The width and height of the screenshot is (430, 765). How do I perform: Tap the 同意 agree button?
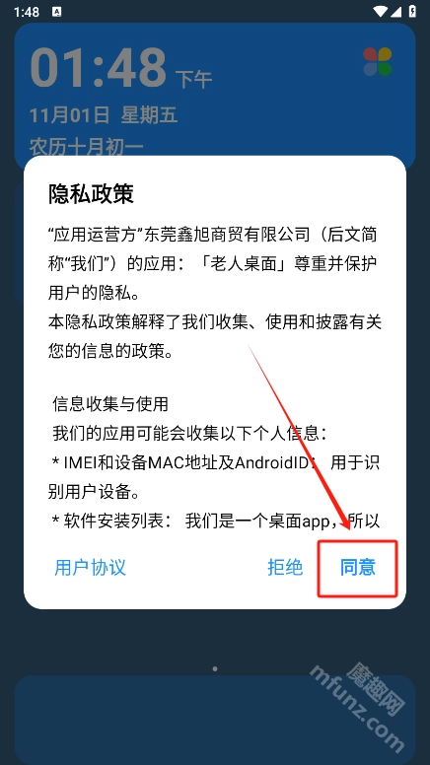click(x=358, y=568)
